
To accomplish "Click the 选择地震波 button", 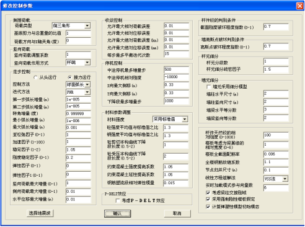I will (x=40, y=213).
